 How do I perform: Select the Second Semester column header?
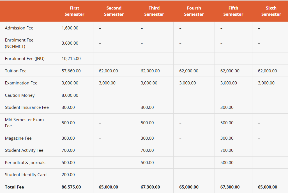[114, 11]
